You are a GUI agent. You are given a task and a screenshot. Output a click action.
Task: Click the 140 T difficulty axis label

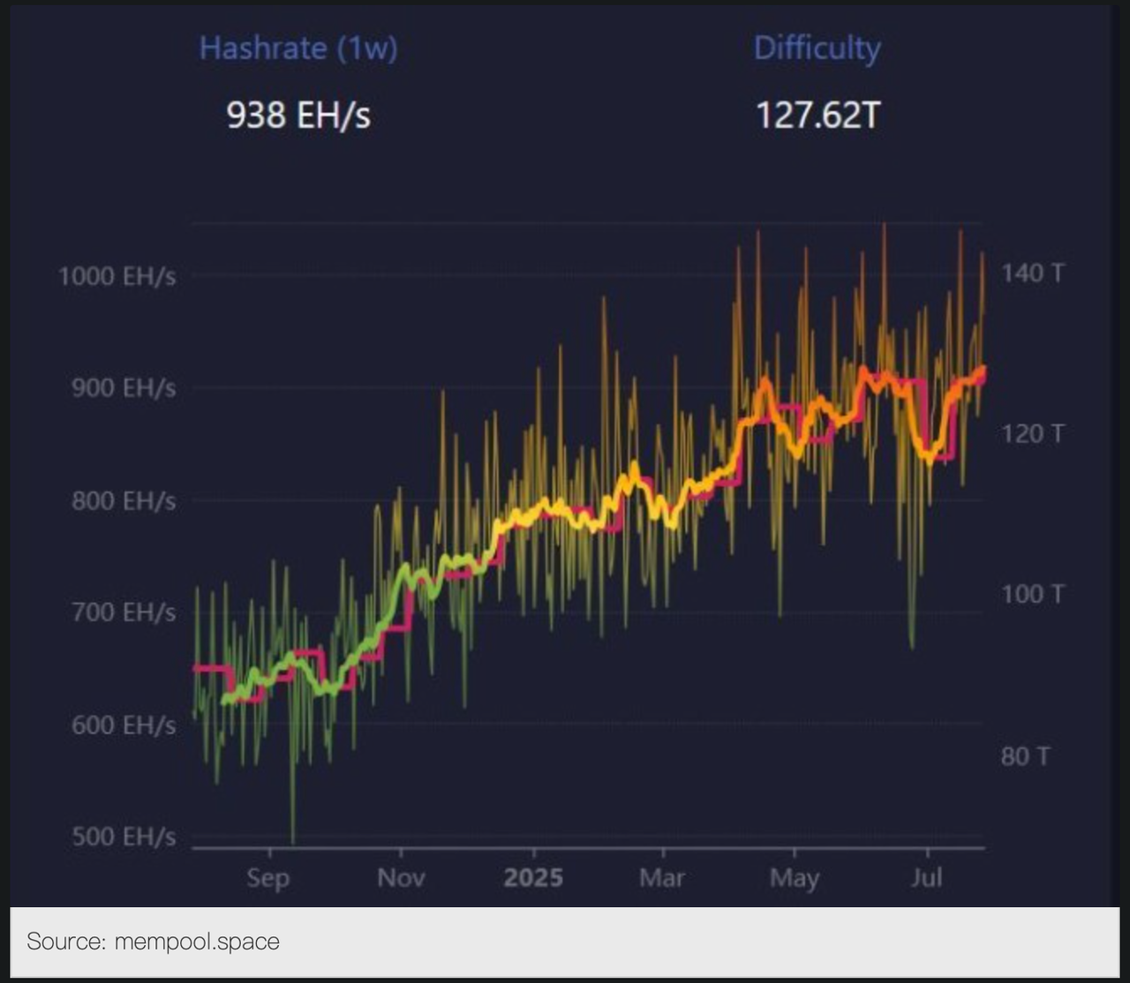point(1032,273)
